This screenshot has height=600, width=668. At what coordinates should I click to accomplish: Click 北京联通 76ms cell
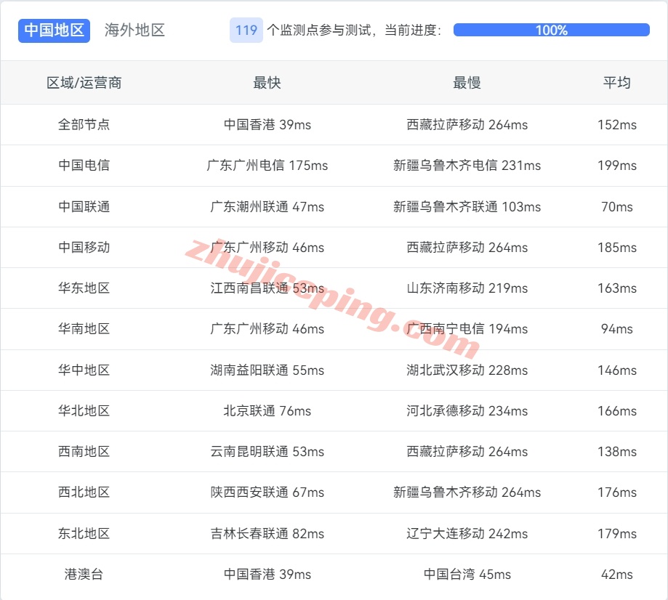[x=267, y=411]
